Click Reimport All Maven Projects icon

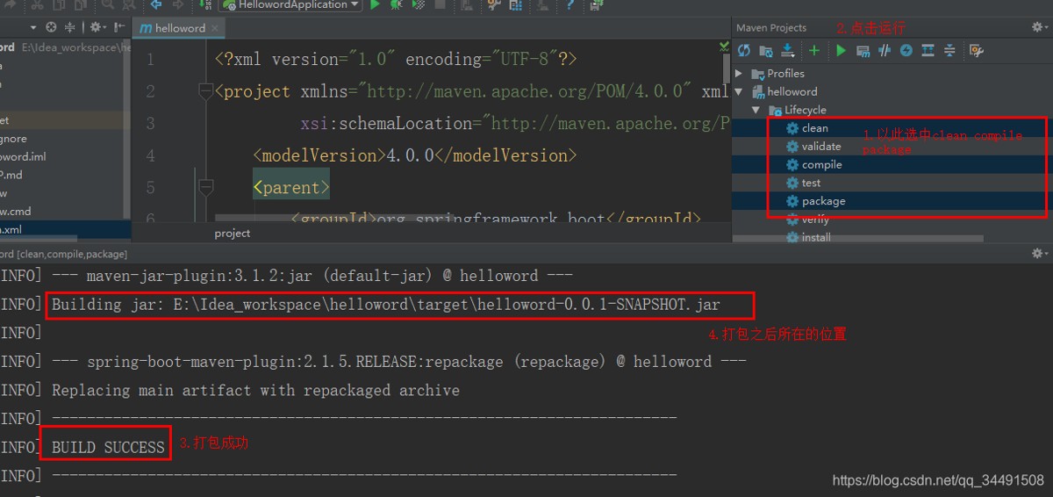coord(744,50)
